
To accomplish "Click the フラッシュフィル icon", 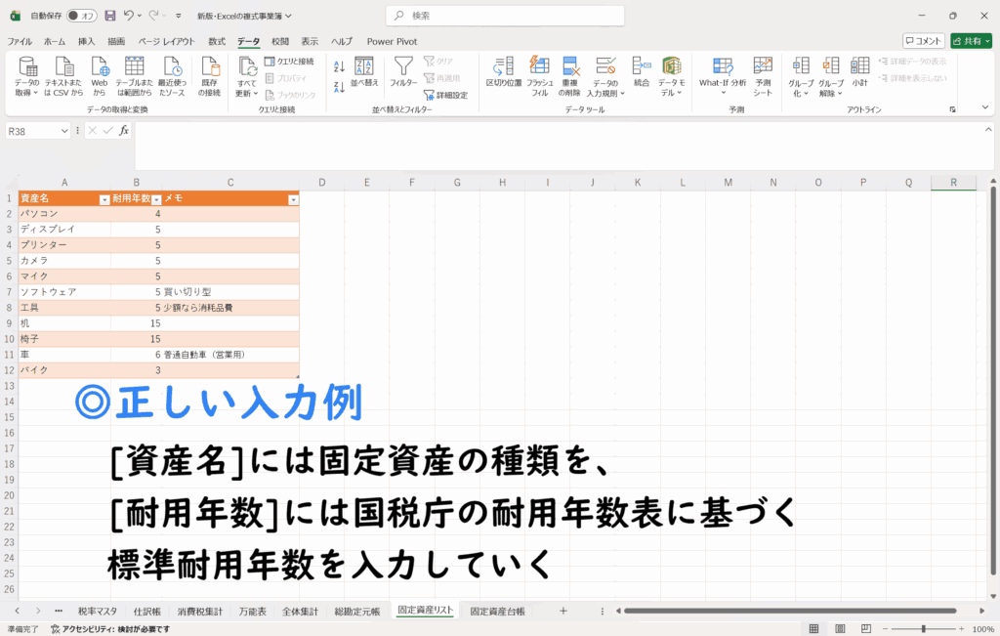I will [x=539, y=67].
